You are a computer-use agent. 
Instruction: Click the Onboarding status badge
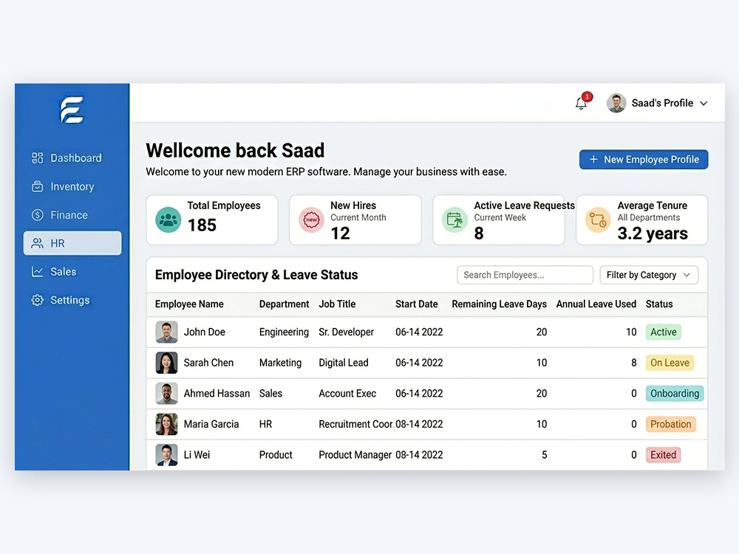[x=675, y=394]
